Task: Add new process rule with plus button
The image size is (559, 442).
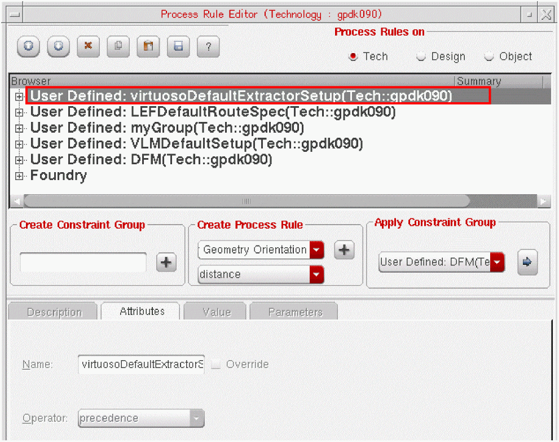Action: click(344, 250)
